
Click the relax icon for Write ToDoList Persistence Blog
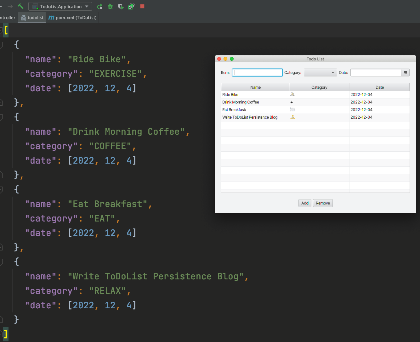point(292,117)
